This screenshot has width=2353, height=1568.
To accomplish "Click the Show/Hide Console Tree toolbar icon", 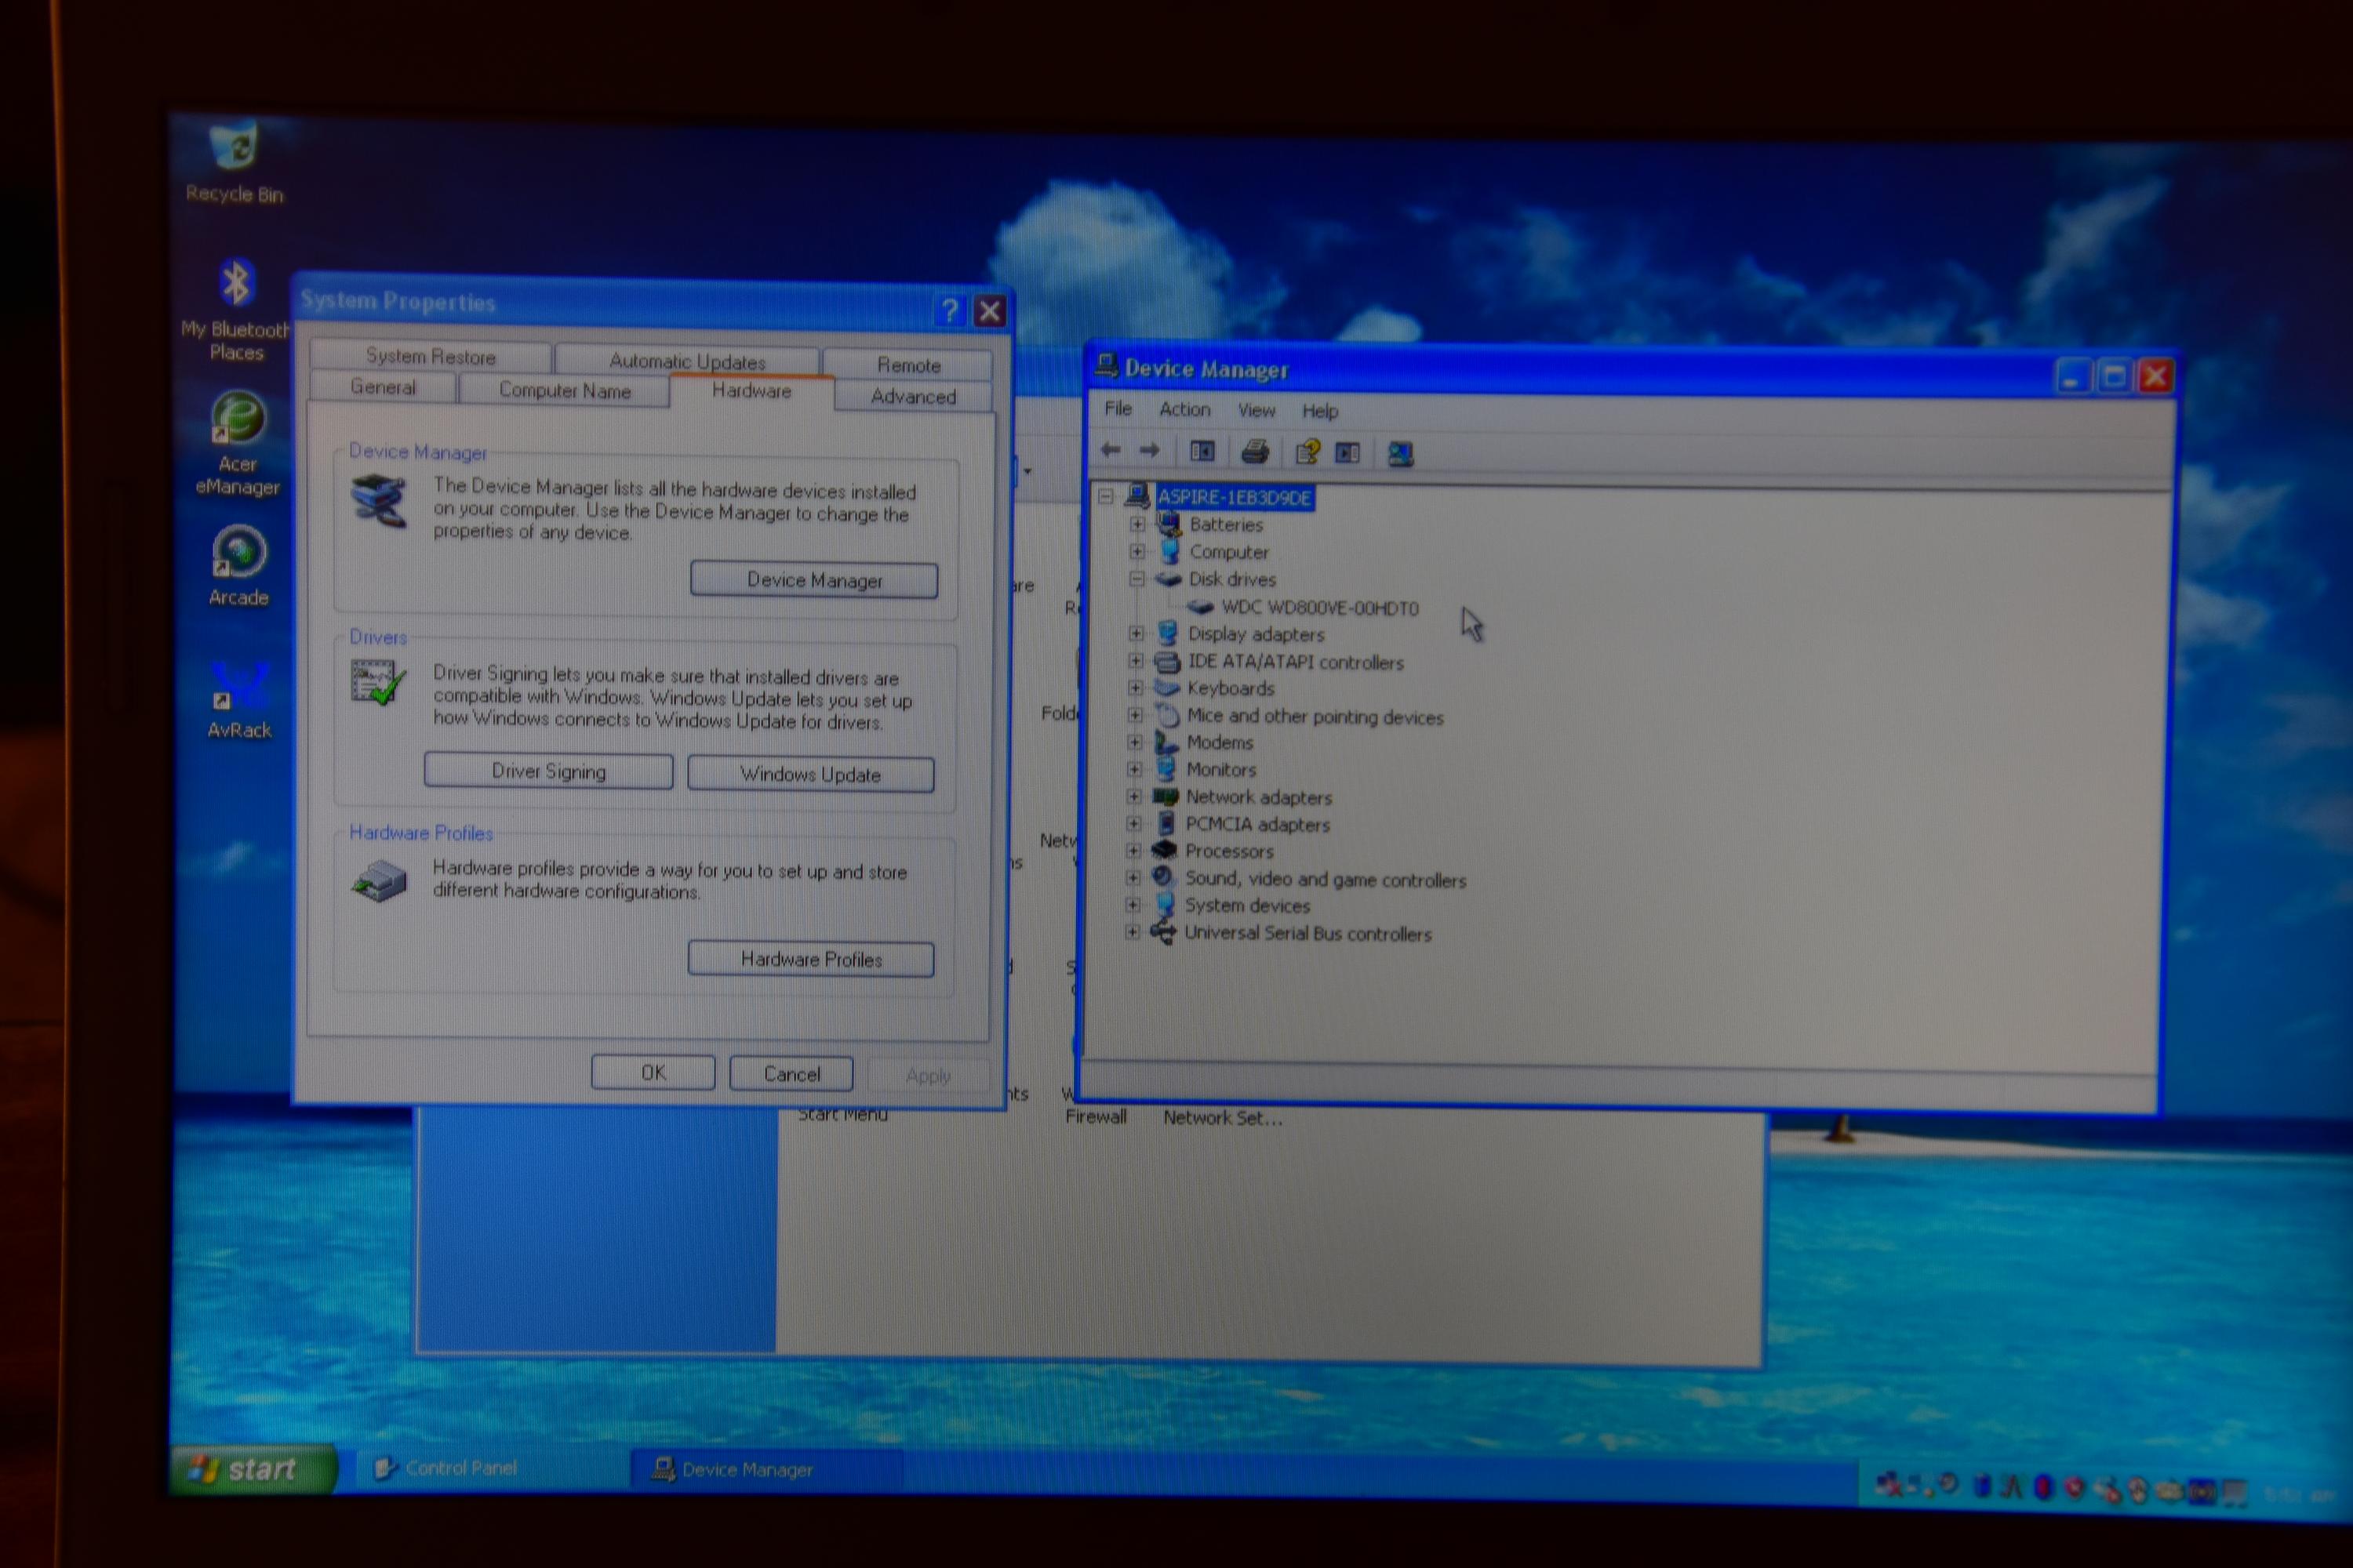I will (1202, 452).
